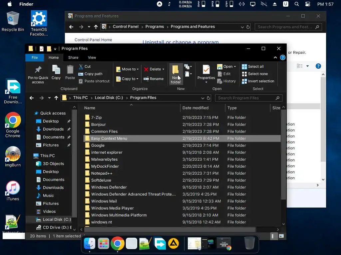Image resolution: width=341 pixels, height=255 pixels.
Task: Click History in Open group
Action: point(226,81)
